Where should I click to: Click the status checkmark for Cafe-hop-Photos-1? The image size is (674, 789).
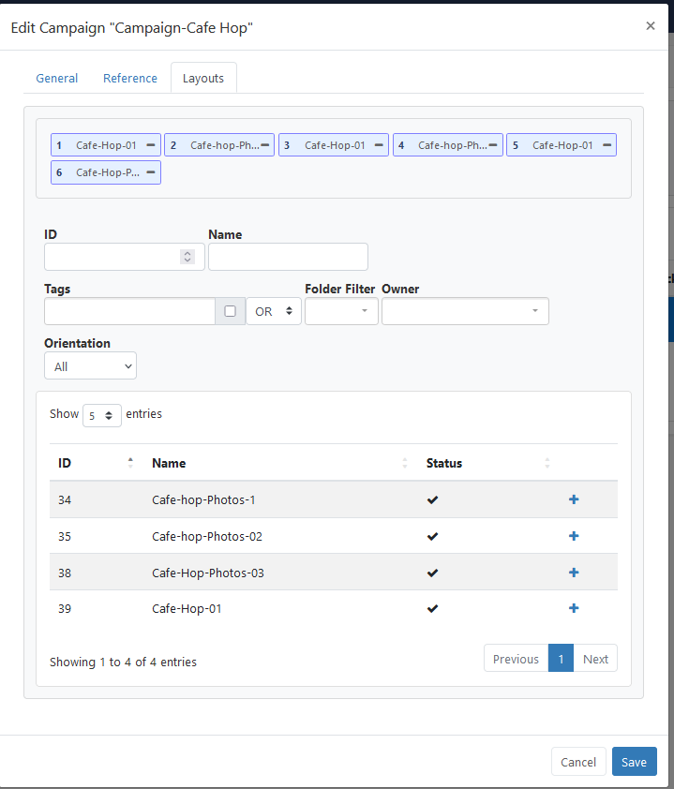[432, 499]
